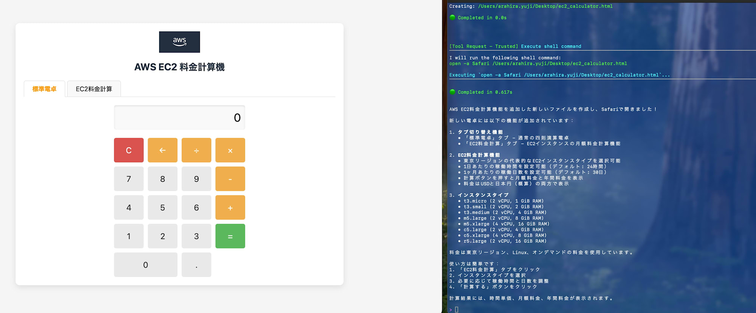Tap the number 5 key
This screenshot has height=313, width=756.
(x=163, y=207)
